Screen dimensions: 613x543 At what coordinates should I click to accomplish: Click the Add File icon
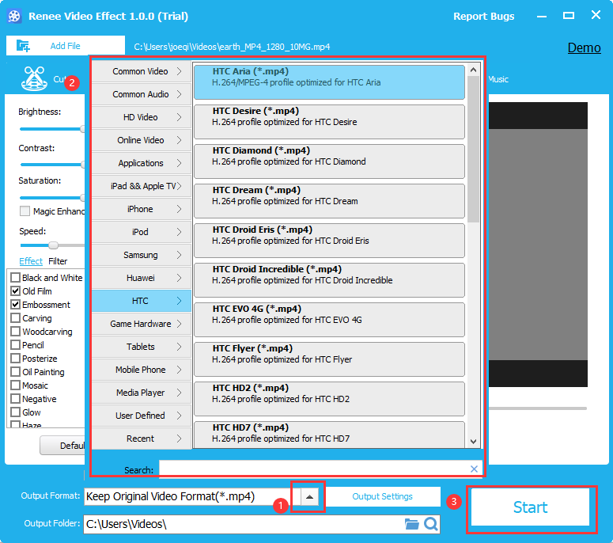coord(23,46)
